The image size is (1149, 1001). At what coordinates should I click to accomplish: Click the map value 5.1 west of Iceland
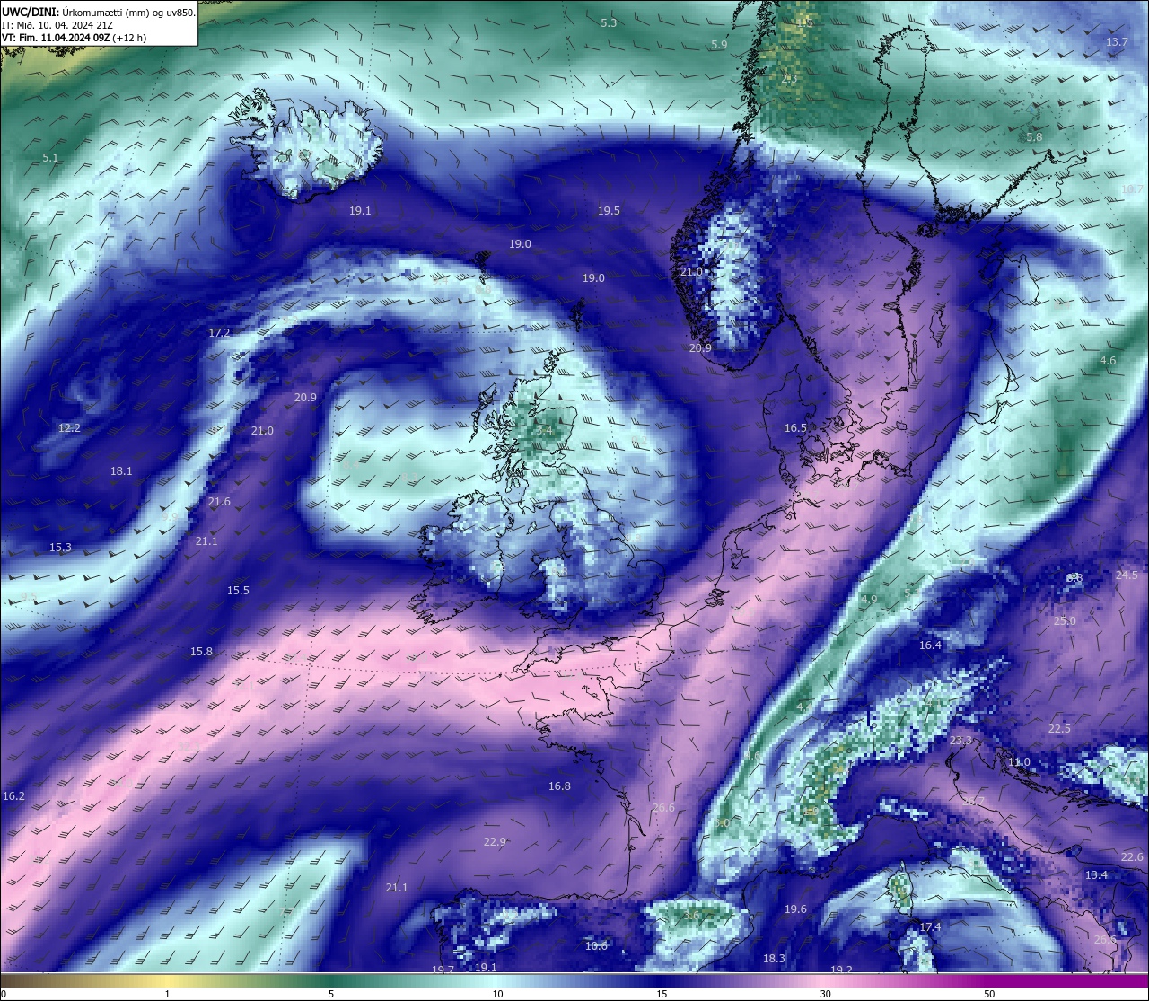[50, 157]
